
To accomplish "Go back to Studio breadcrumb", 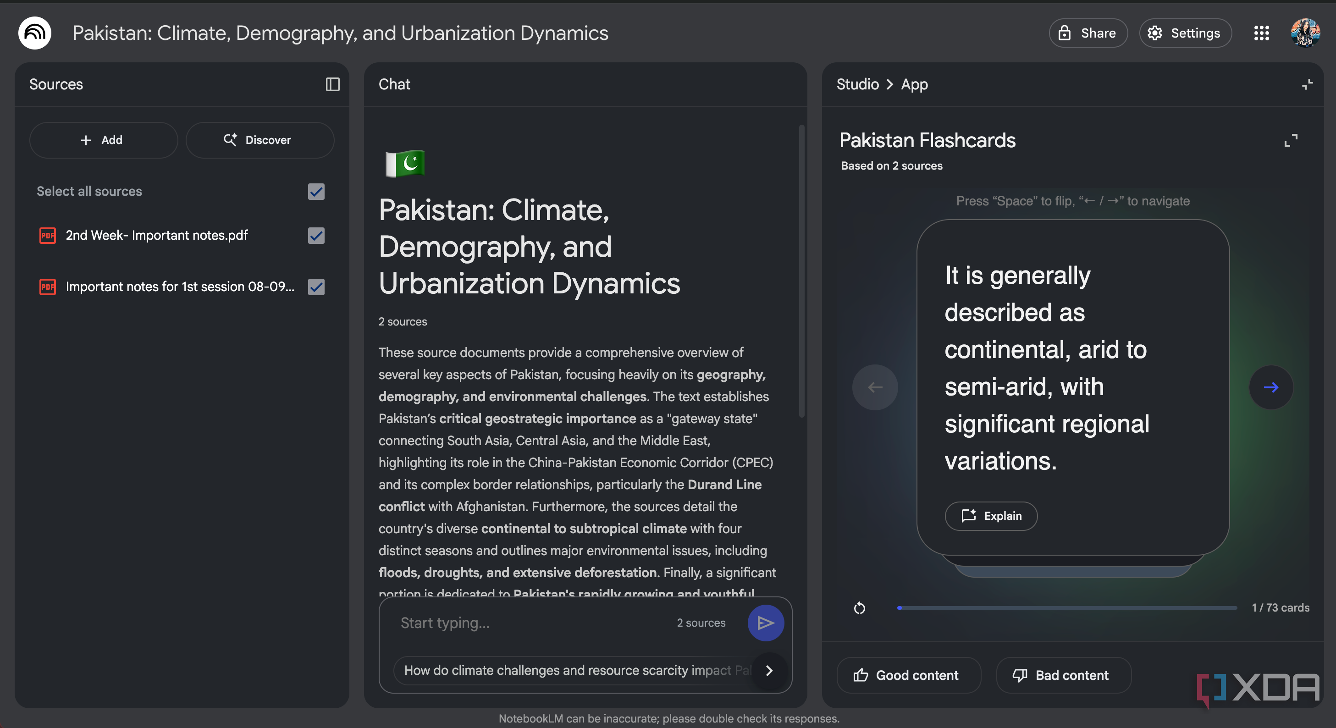I will pyautogui.click(x=857, y=84).
